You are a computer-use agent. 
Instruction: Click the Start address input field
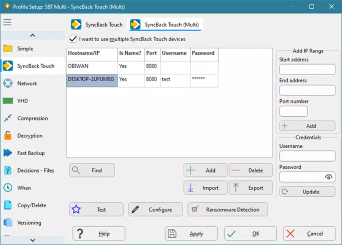coord(307,70)
